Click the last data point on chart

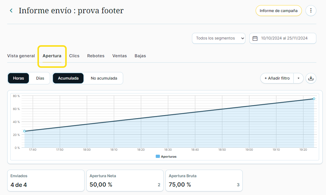pos(314,99)
